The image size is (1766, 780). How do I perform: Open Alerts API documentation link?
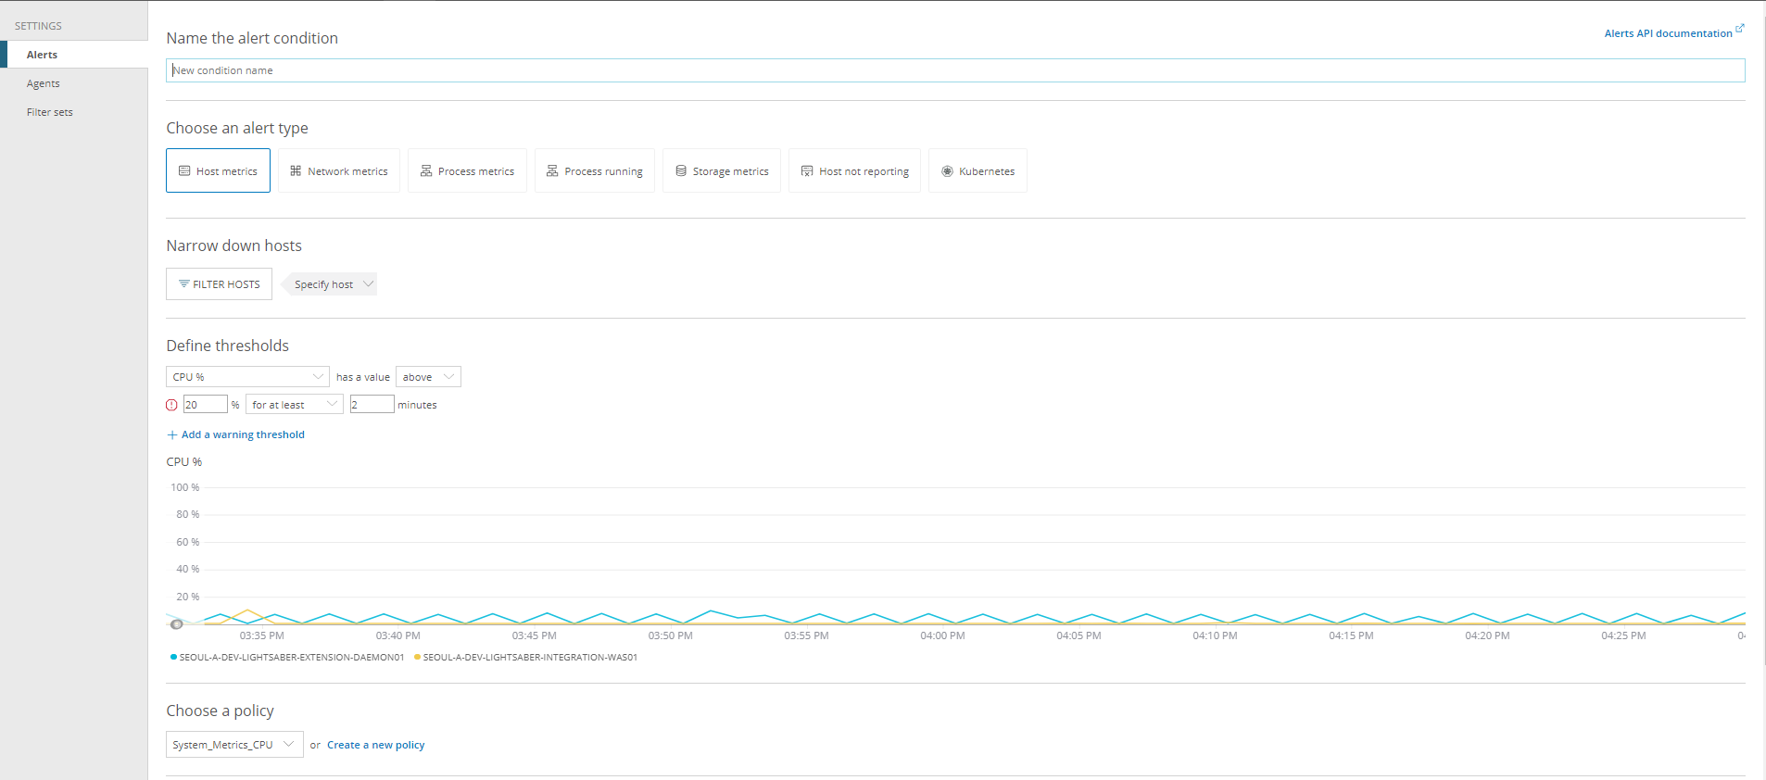[x=1668, y=33]
